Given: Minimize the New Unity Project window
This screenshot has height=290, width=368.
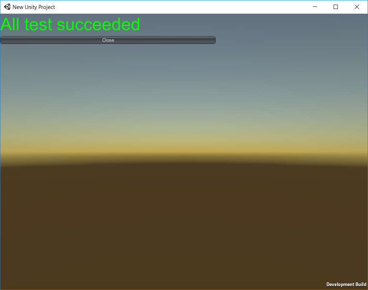Looking at the screenshot, I should (315, 7).
